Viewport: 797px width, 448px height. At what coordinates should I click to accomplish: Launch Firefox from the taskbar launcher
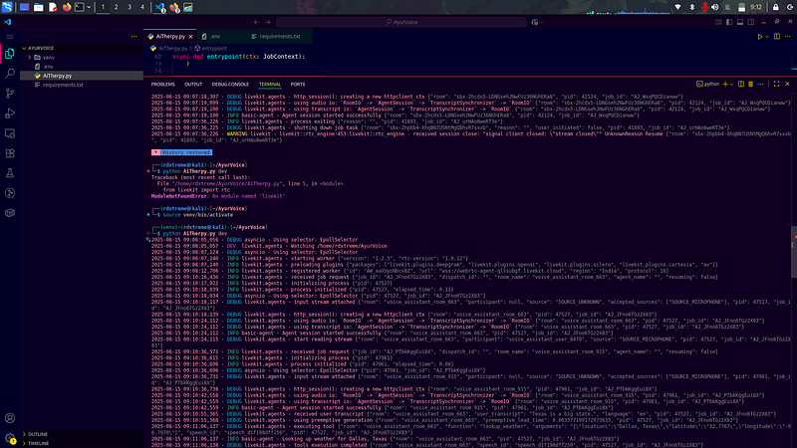67,7
